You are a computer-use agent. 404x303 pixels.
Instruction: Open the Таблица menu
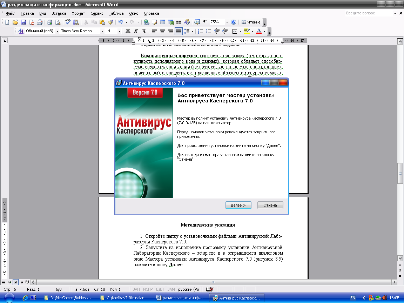pyautogui.click(x=116, y=13)
